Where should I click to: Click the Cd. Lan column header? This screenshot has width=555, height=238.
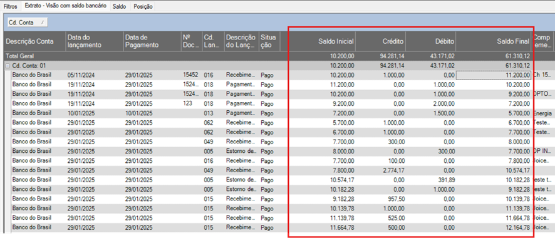click(x=213, y=41)
